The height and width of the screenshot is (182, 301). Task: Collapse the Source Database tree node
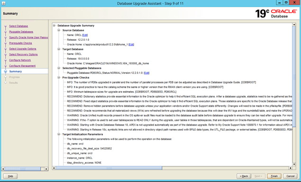click(x=59, y=30)
